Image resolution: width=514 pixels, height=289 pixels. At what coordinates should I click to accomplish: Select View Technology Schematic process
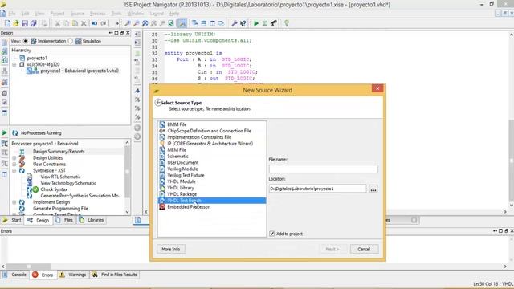tap(68, 183)
